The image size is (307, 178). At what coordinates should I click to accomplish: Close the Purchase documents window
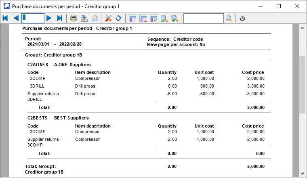pos(297,6)
